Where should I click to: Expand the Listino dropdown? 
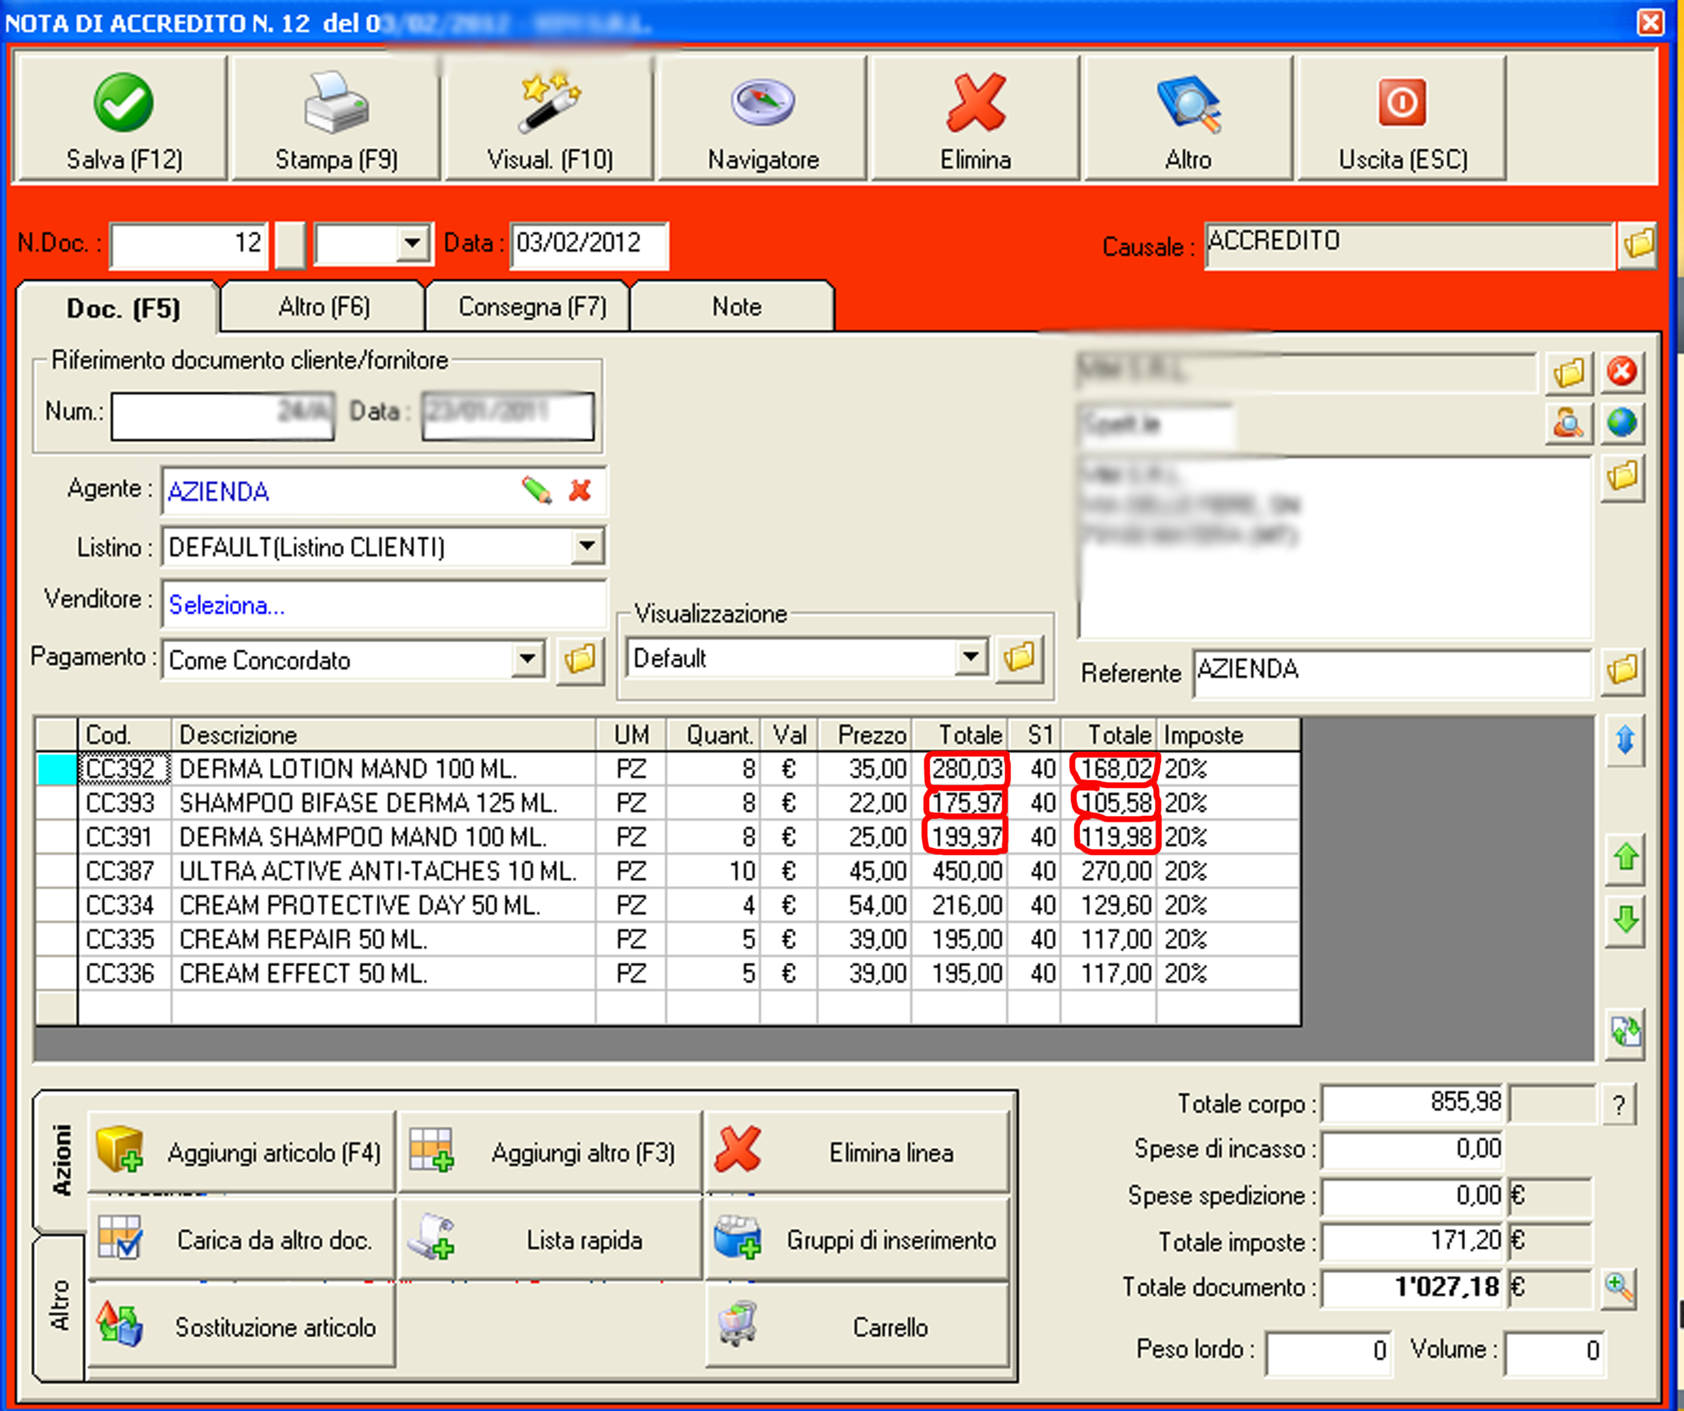pyautogui.click(x=587, y=546)
